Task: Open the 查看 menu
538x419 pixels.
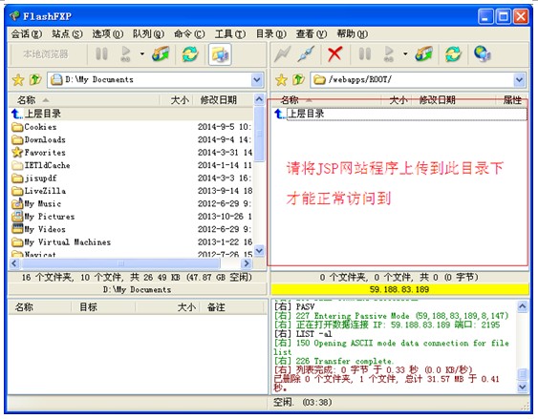Action: [x=312, y=34]
